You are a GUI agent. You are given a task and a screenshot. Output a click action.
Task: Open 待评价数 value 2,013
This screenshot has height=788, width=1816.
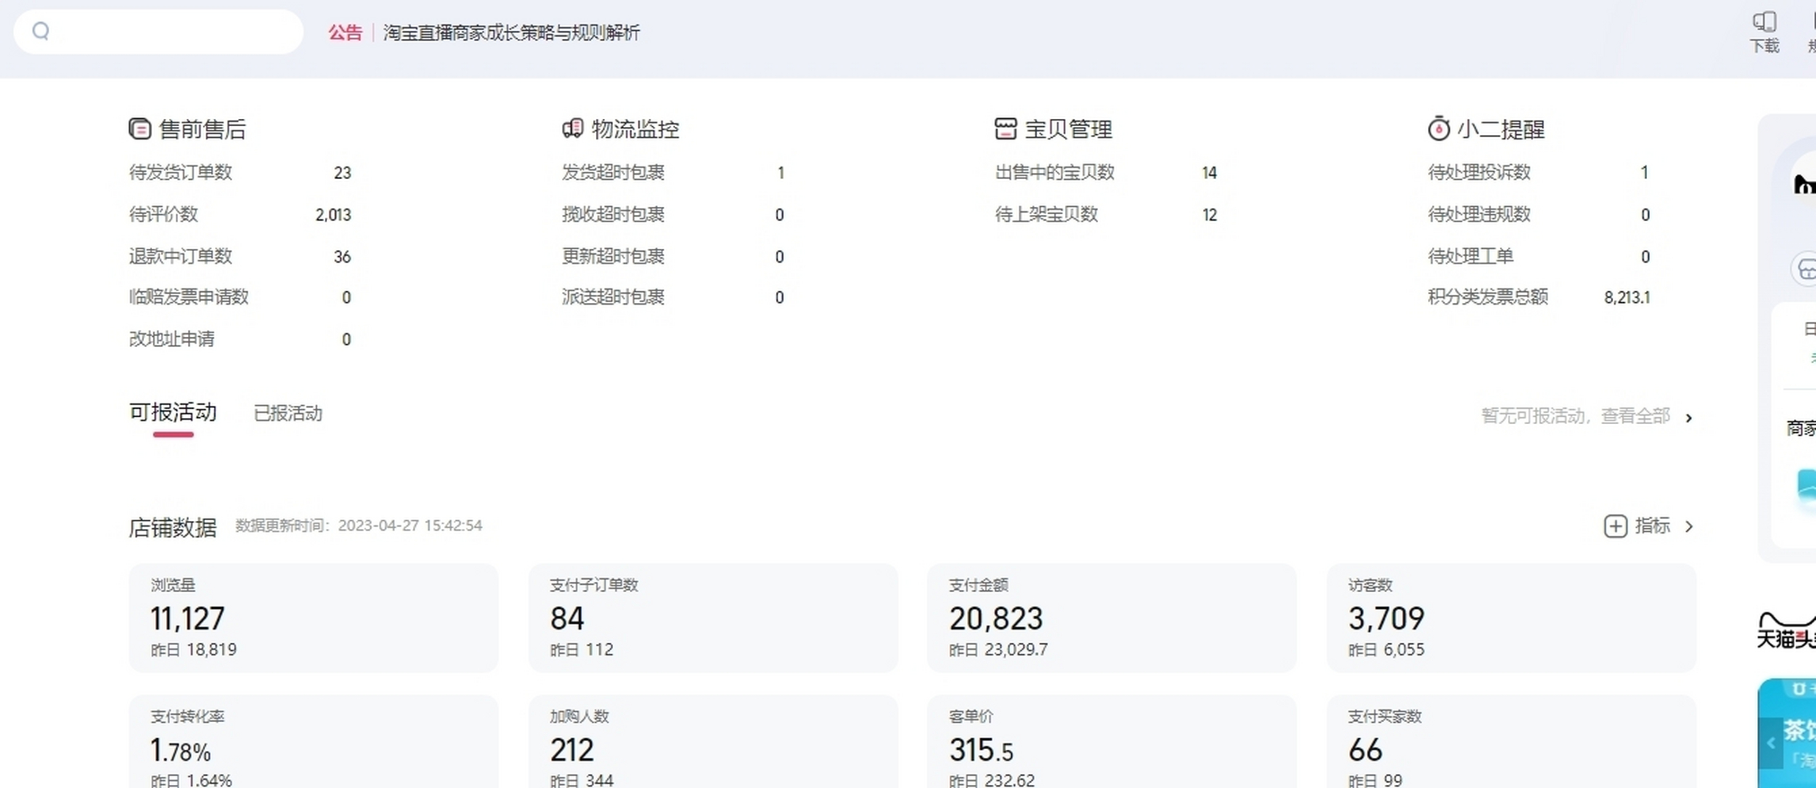[333, 215]
